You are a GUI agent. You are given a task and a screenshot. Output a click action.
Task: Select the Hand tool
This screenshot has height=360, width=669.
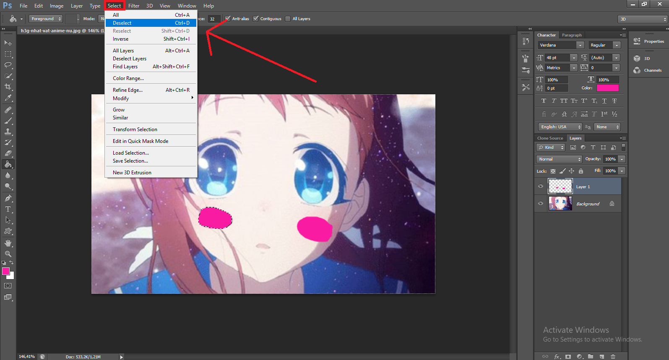pos(8,243)
